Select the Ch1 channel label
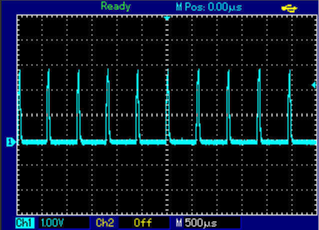 tap(25, 222)
